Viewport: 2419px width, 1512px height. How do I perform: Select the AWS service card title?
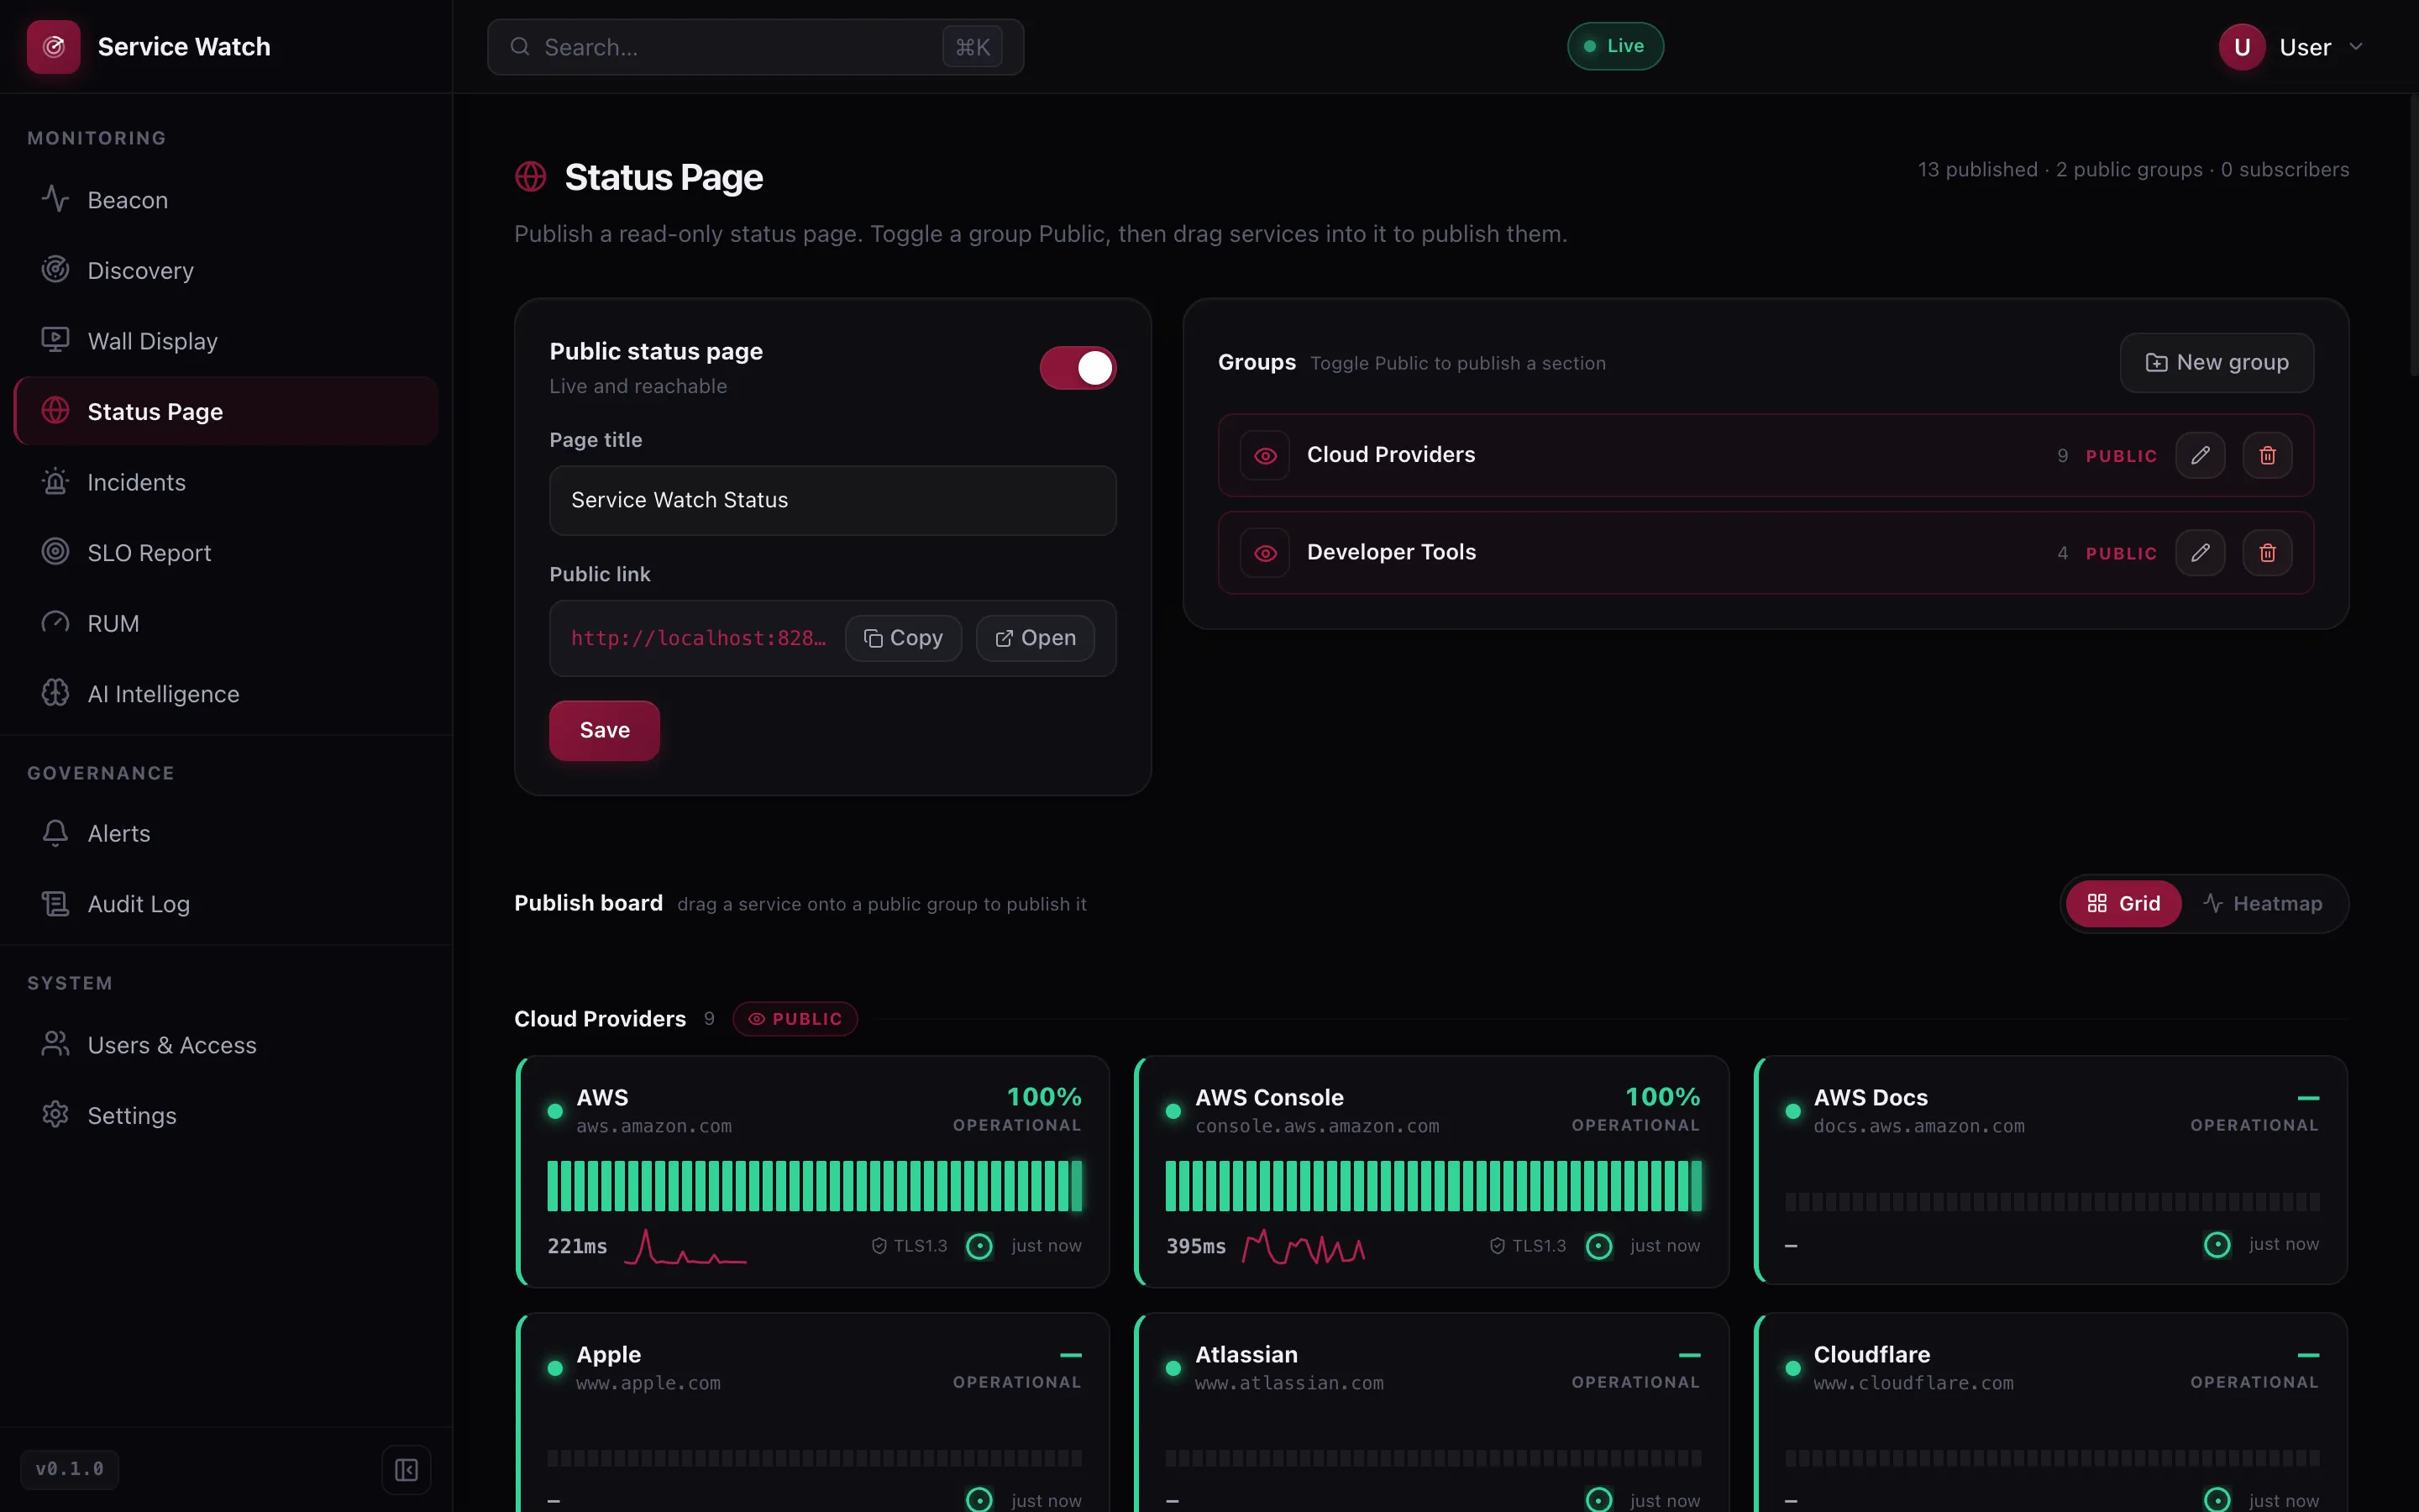pyautogui.click(x=603, y=1097)
